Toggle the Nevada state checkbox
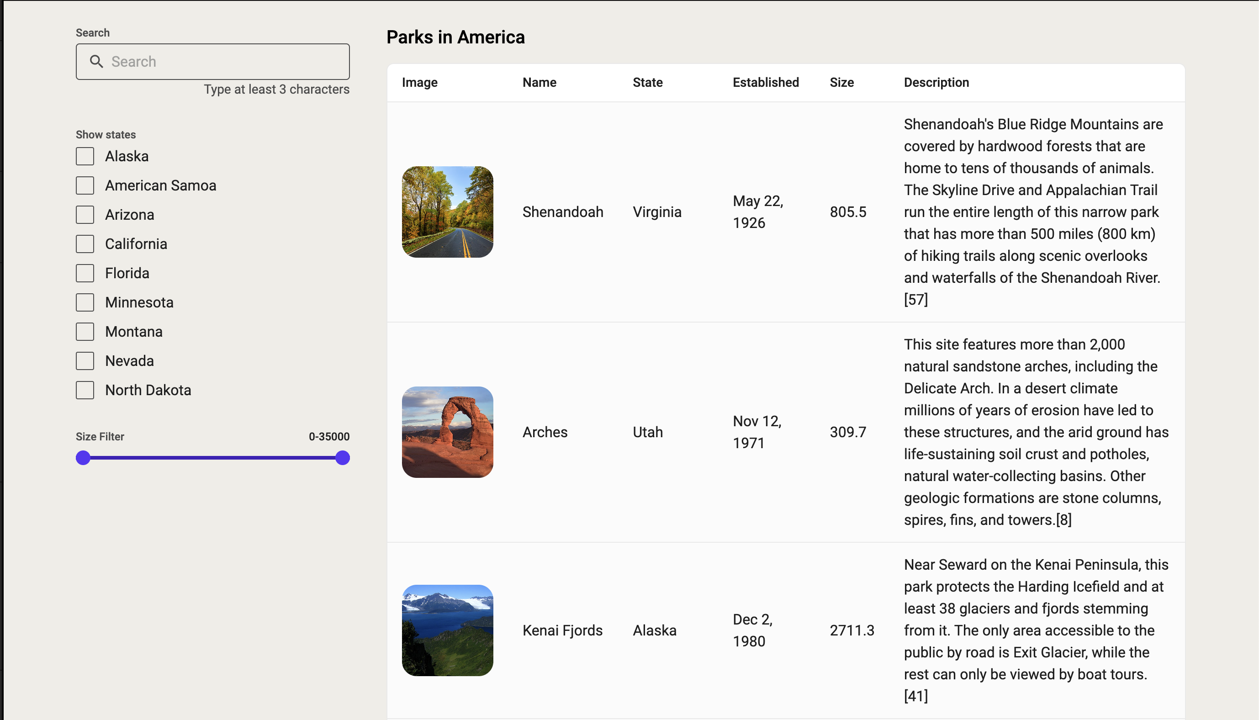The image size is (1259, 720). [85, 360]
